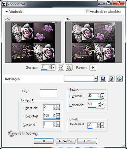Open the Kleur color swatch
The width and height of the screenshot is (127, 149).
pos(48,93)
